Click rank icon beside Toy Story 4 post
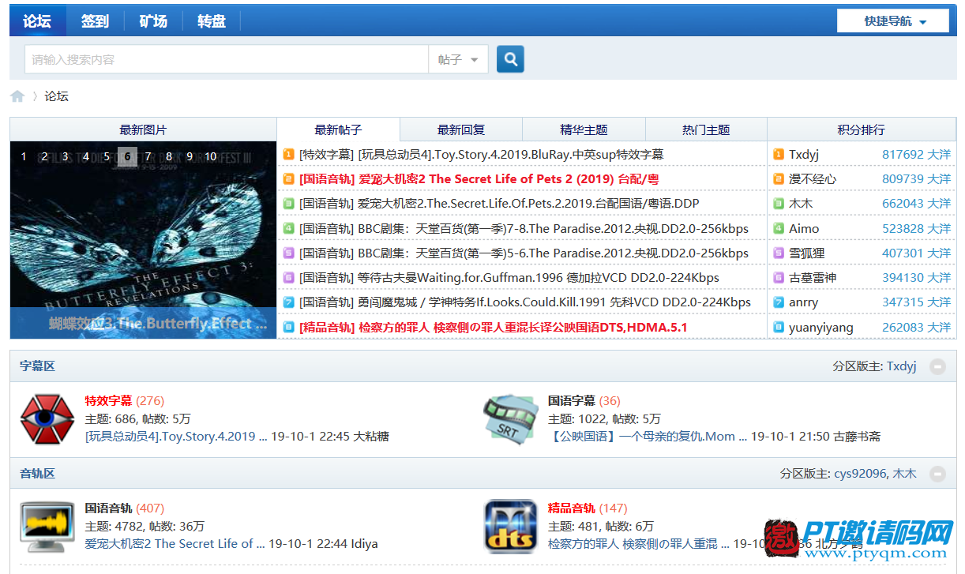Image resolution: width=965 pixels, height=574 pixels. [288, 155]
